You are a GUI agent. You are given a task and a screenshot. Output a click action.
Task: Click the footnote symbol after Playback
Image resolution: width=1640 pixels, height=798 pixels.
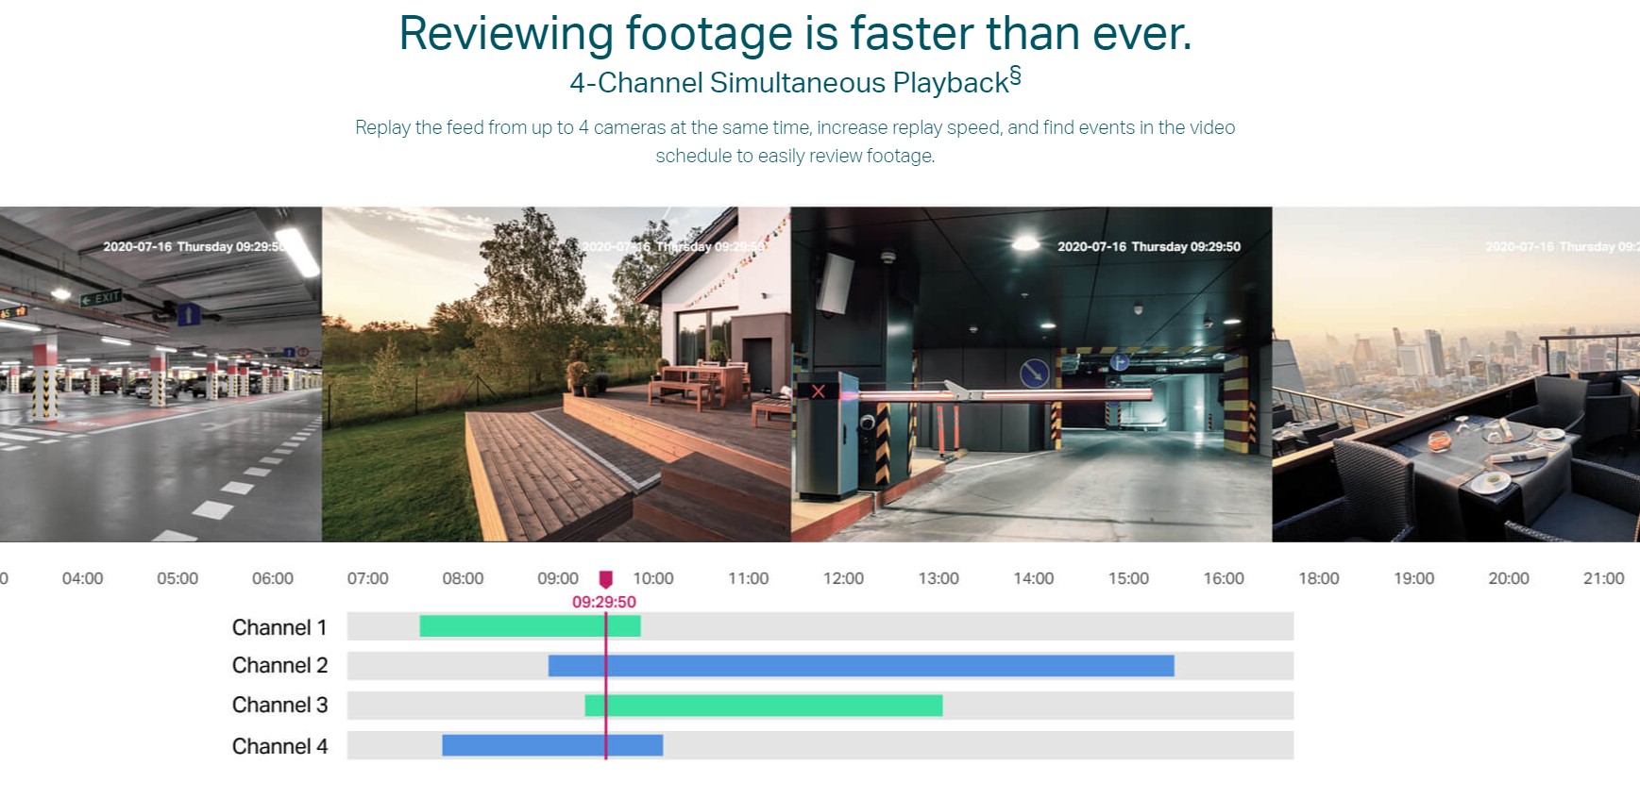click(1016, 75)
